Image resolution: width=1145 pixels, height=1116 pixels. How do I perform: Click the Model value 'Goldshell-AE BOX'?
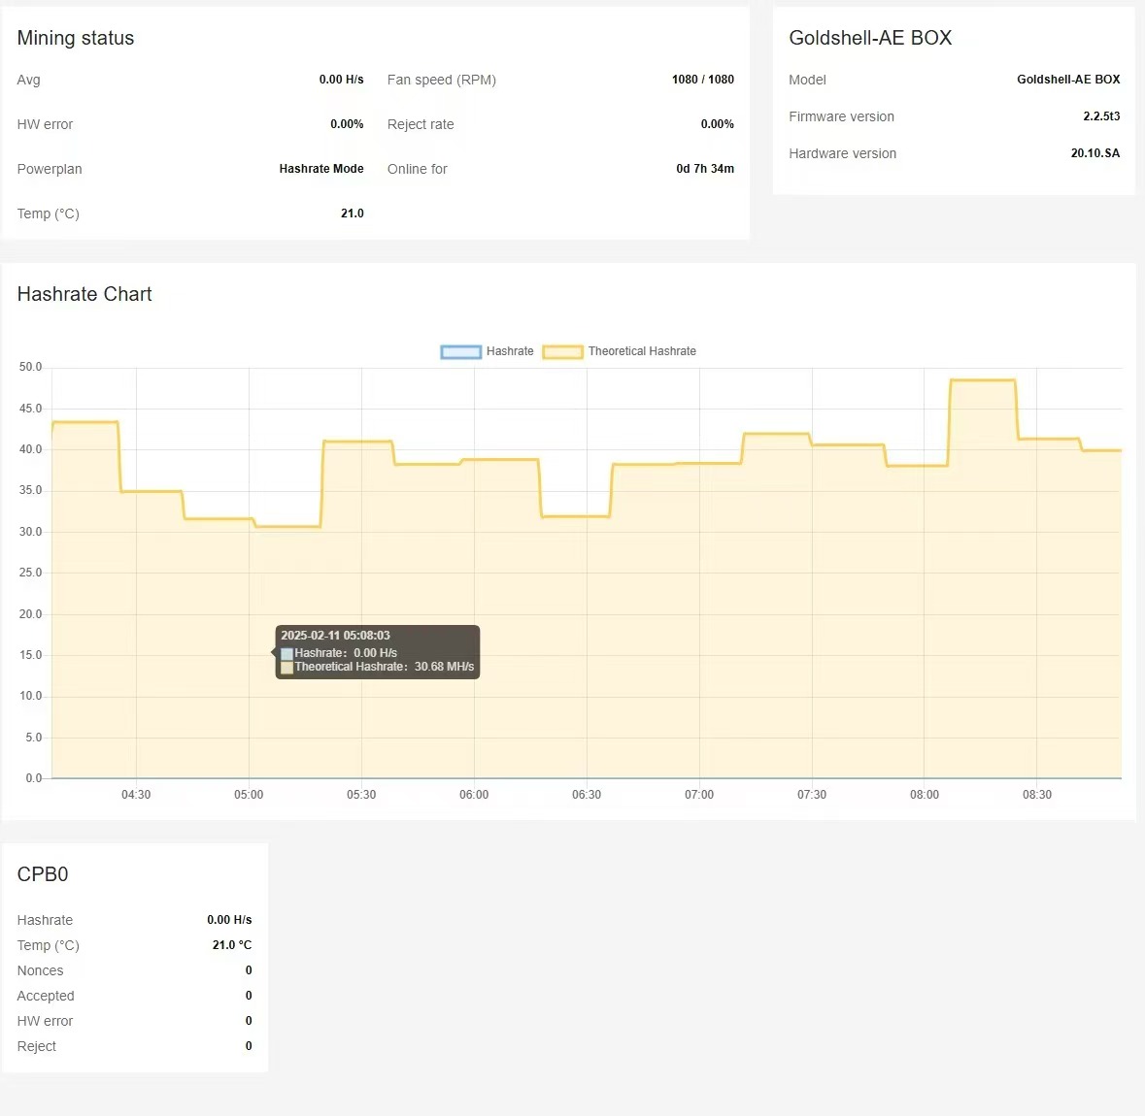pyautogui.click(x=1068, y=80)
